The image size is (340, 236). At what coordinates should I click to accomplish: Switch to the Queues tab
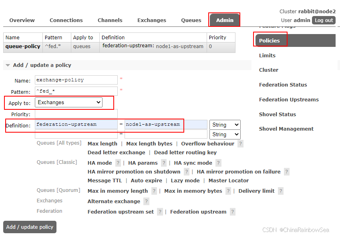[191, 20]
